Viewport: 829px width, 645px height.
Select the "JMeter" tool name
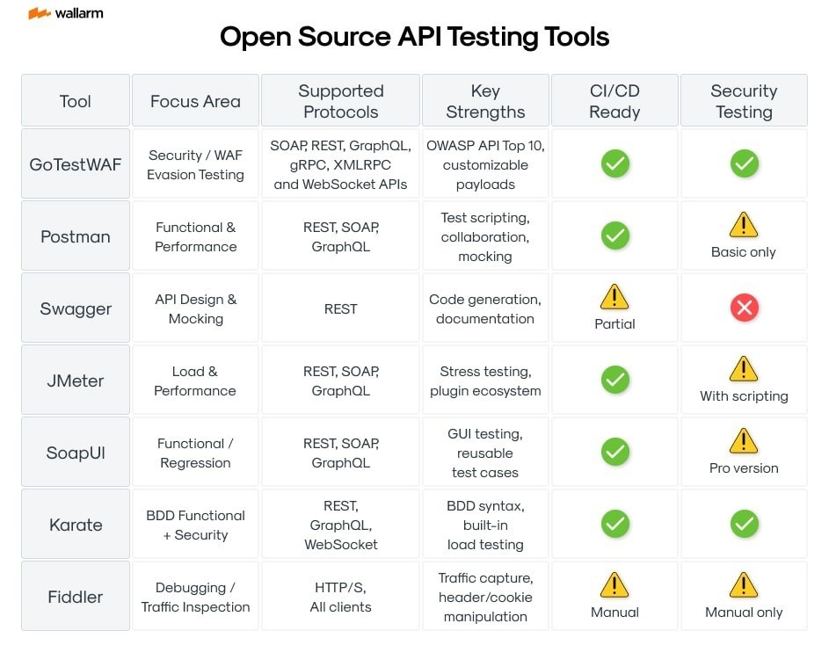pyautogui.click(x=76, y=380)
